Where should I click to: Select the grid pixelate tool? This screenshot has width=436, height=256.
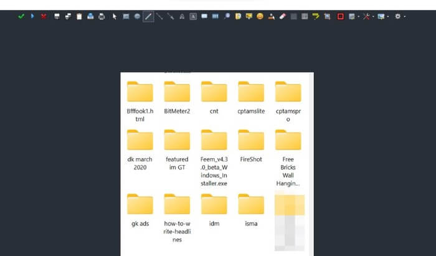(305, 16)
